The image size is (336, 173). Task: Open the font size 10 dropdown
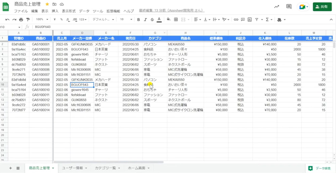[126, 19]
